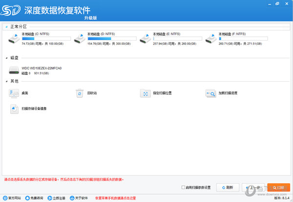Viewport: 293px width, 202px height.
Task: Click the Refresh (刷新) button
Action: point(228,187)
